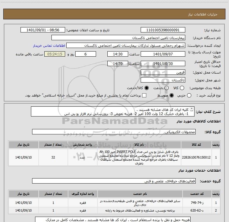This screenshot has height=222, width=229.
Task: Click service name برنامه نویسی، مشاوره cell
Action: pos(140,210)
